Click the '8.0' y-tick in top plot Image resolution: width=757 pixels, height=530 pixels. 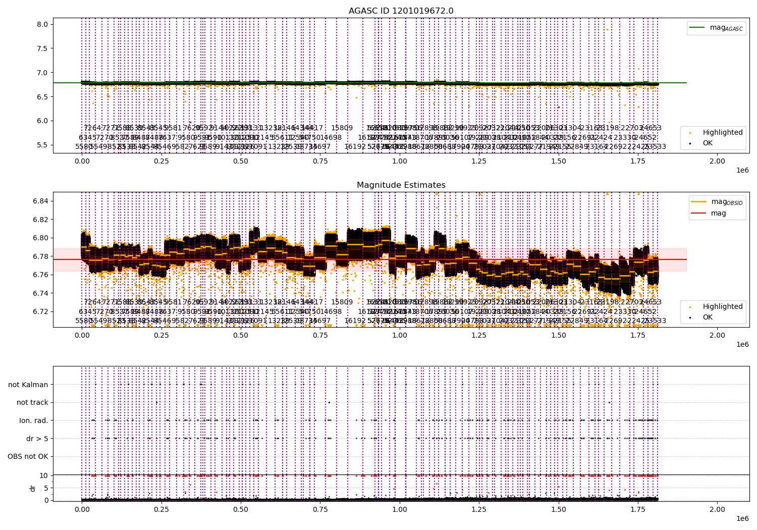(42, 24)
